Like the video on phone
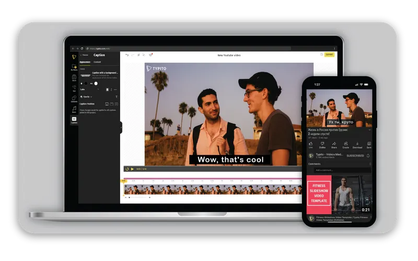 pos(310,145)
